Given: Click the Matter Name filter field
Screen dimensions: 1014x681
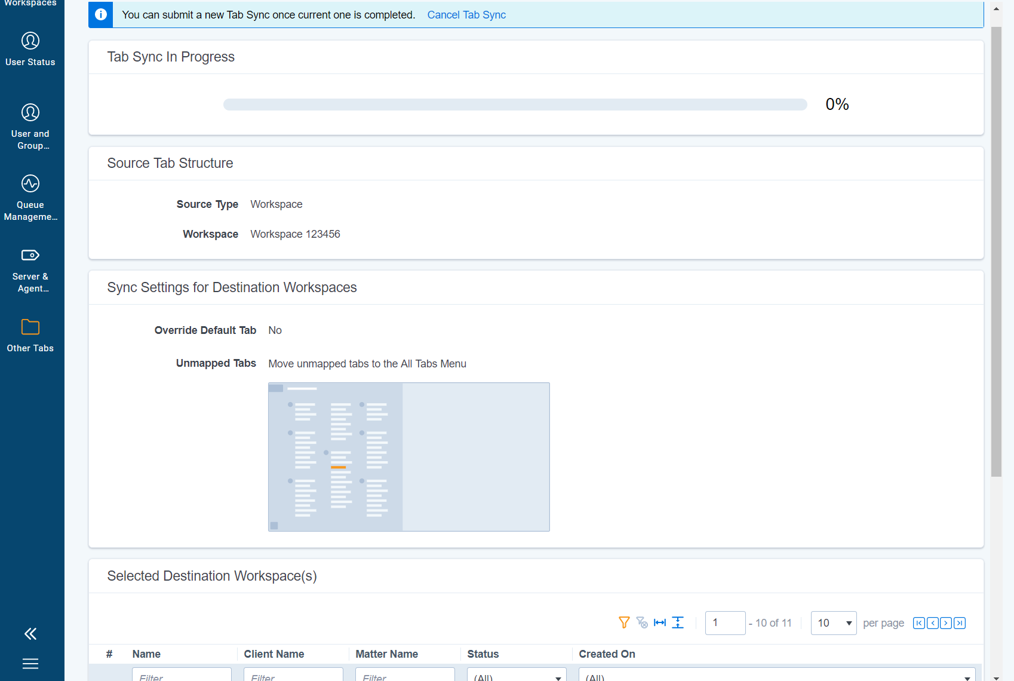Looking at the screenshot, I should [405, 675].
